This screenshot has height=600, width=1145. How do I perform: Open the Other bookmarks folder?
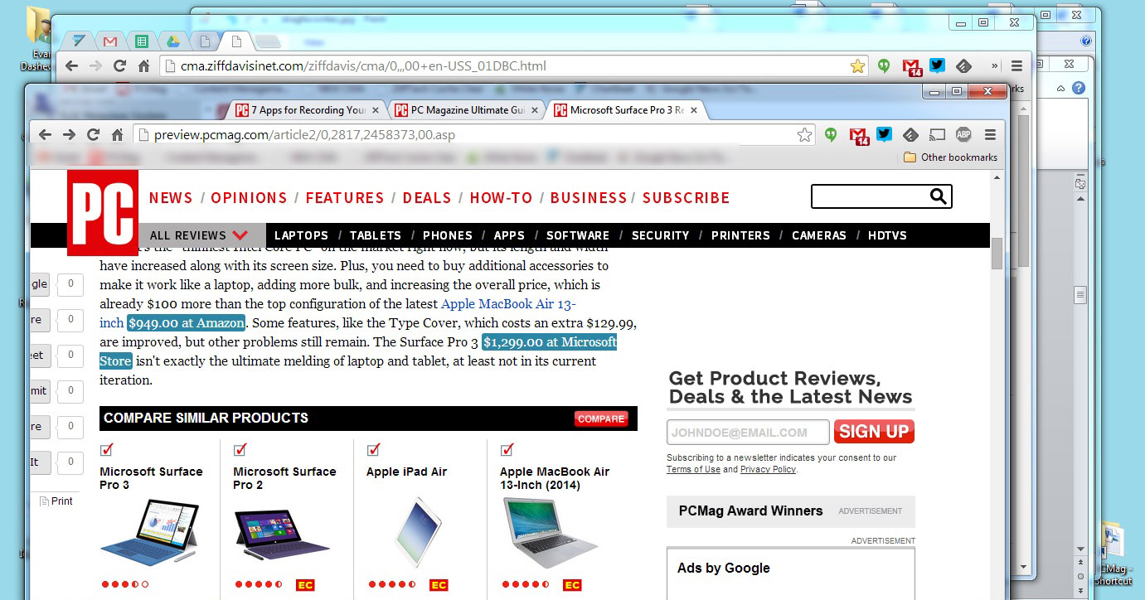[950, 157]
